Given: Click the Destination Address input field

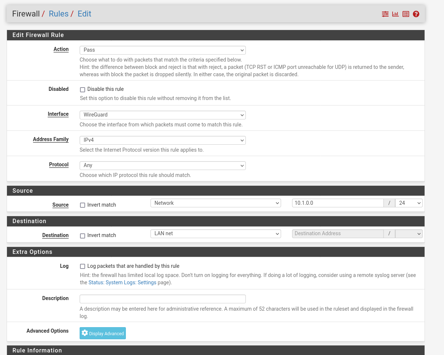Looking at the screenshot, I should click(x=338, y=233).
